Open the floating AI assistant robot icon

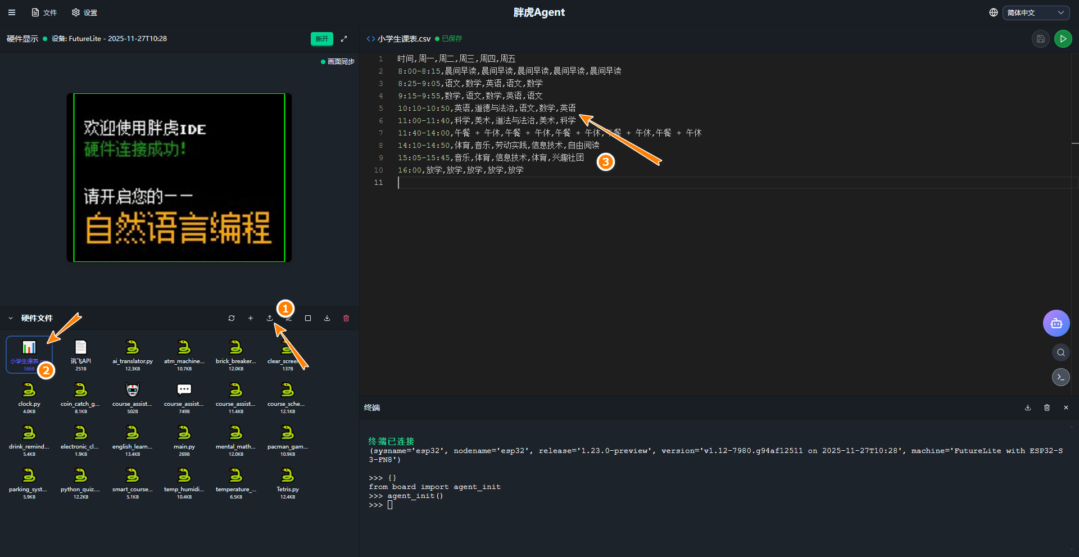tap(1056, 323)
